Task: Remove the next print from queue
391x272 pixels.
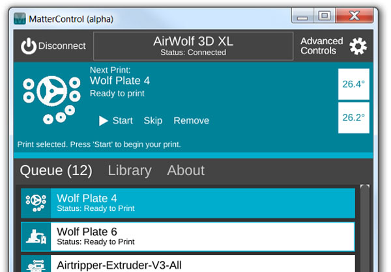Action: pyautogui.click(x=191, y=120)
